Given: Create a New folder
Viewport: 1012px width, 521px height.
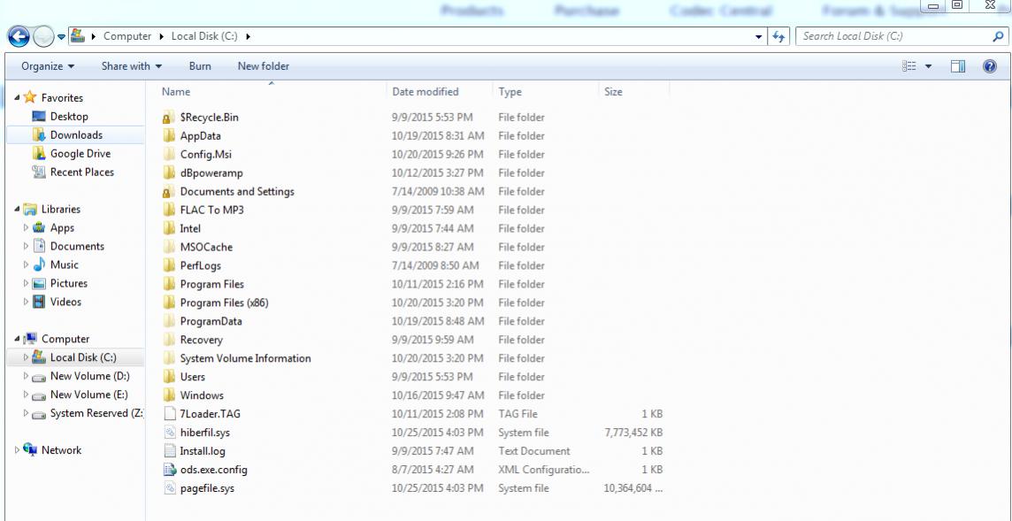Looking at the screenshot, I should pyautogui.click(x=263, y=66).
